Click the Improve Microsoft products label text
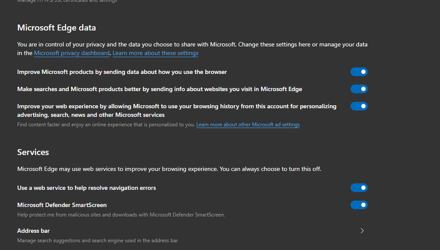Screen dimensions: 440x250 pos(122,72)
